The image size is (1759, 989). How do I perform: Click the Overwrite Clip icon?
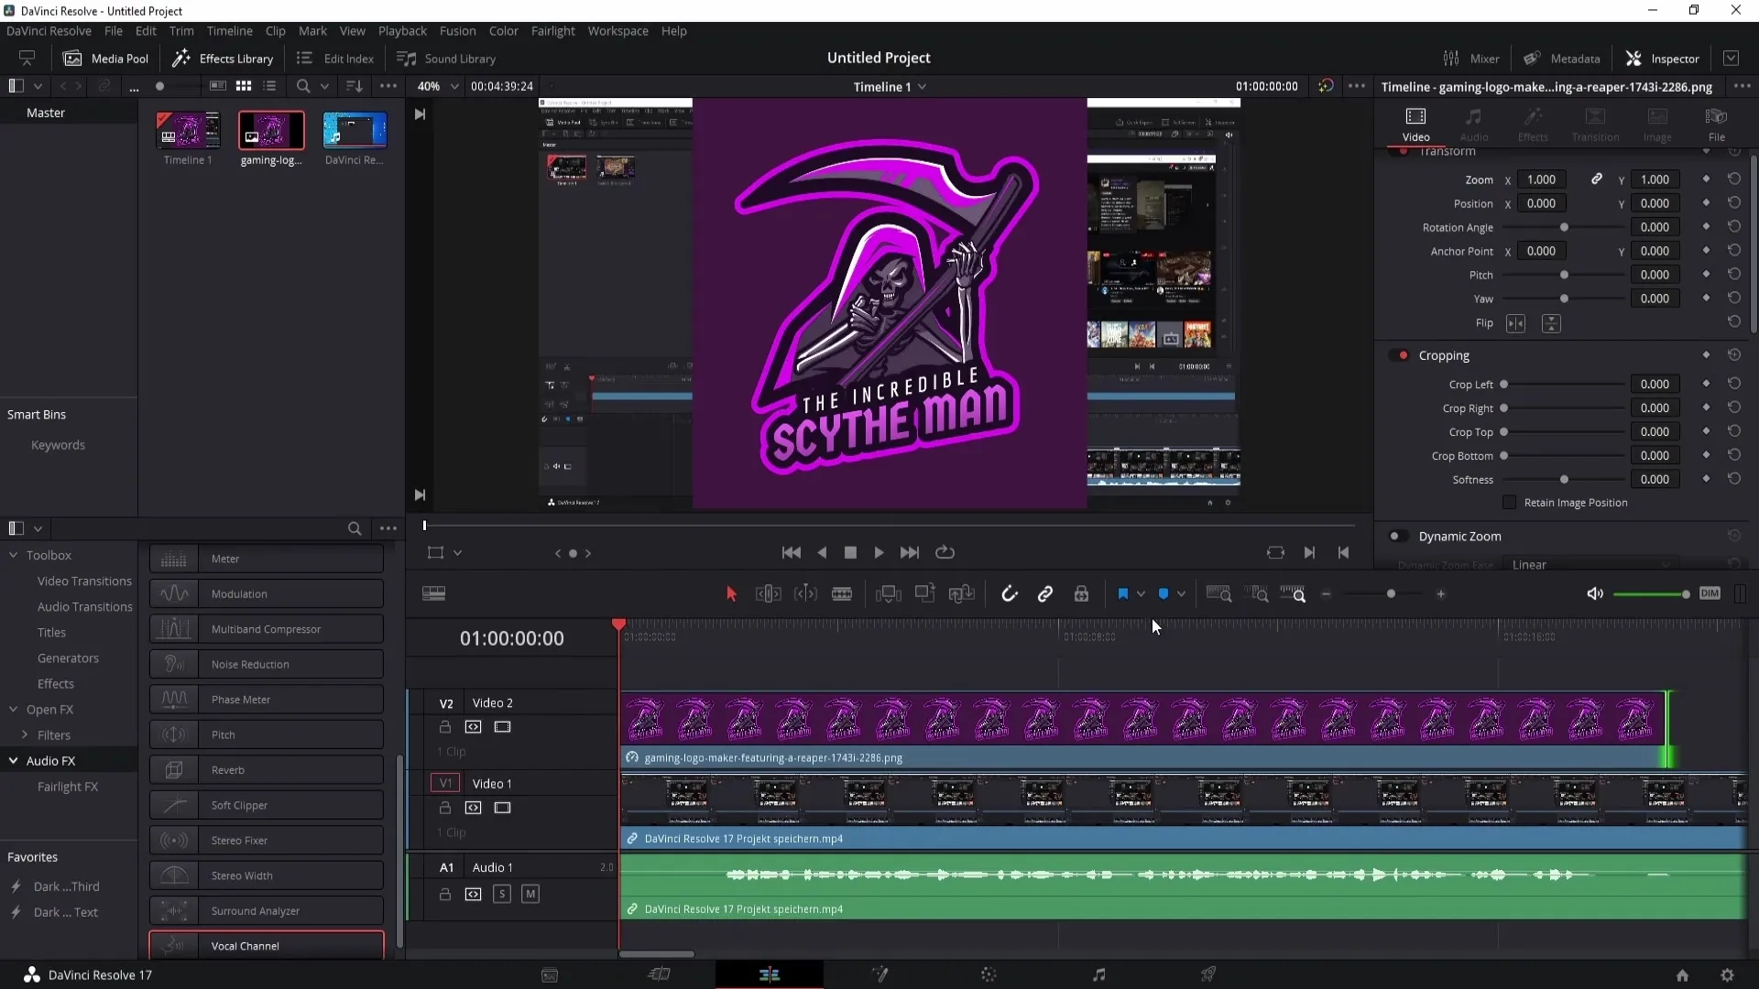(925, 594)
